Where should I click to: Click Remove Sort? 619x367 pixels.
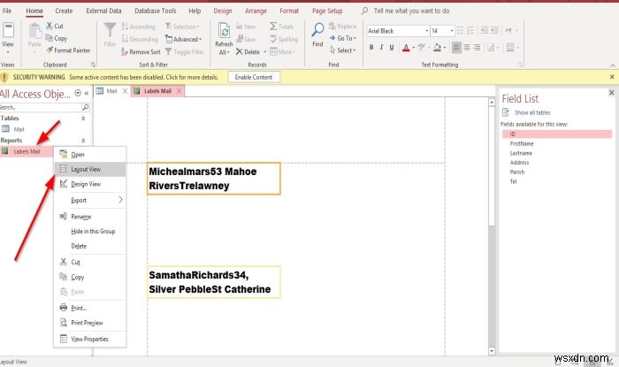point(141,51)
